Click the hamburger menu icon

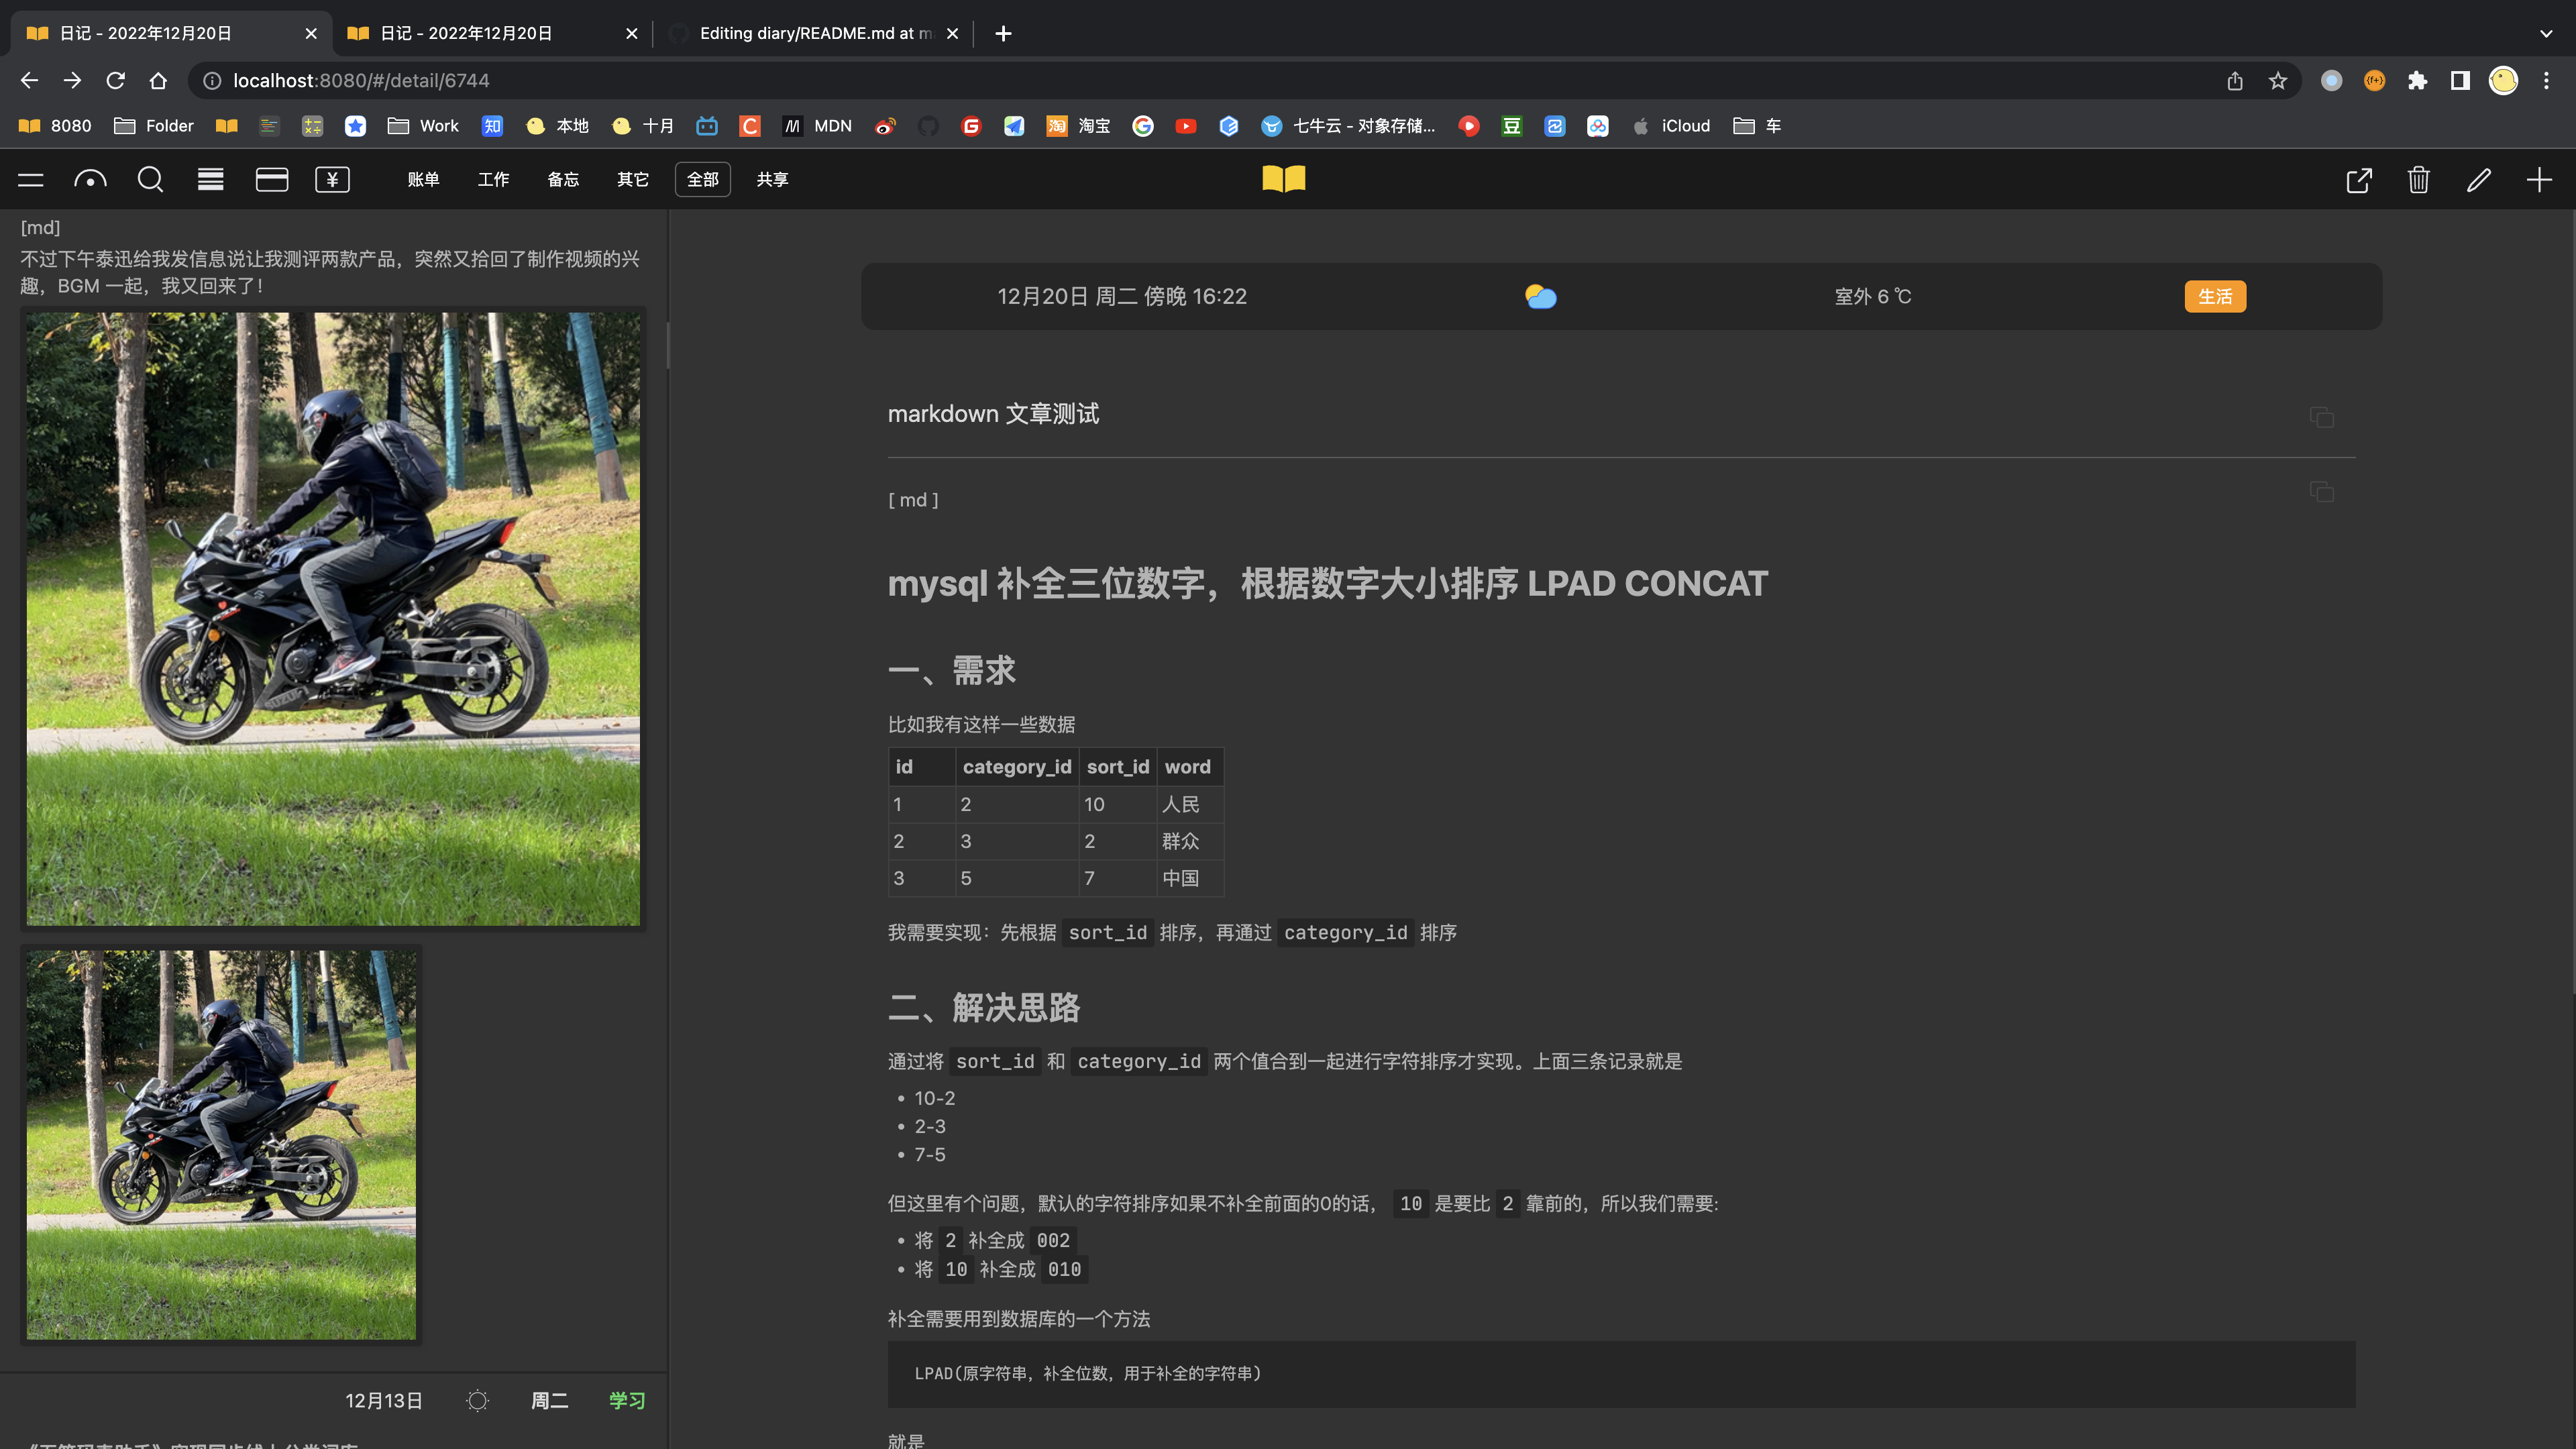point(31,180)
